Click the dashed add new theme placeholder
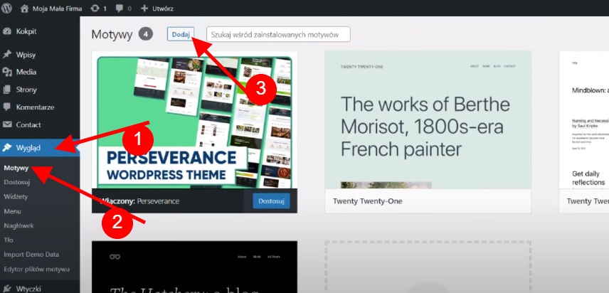The image size is (609, 293). coord(428,267)
